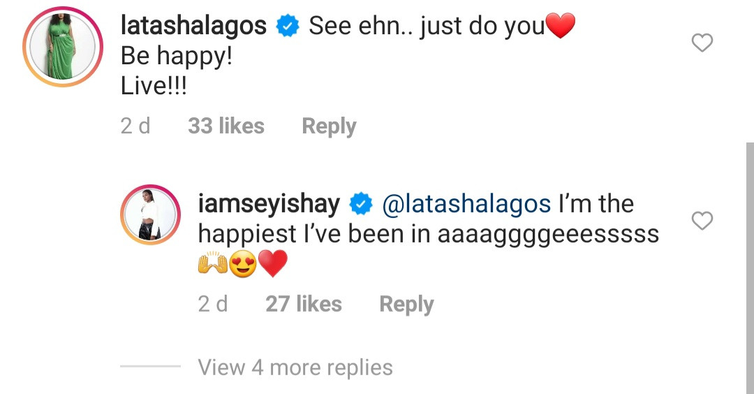Image resolution: width=754 pixels, height=394 pixels.
Task: Like the iamseyishay reply with heart icon
Action: (x=702, y=221)
